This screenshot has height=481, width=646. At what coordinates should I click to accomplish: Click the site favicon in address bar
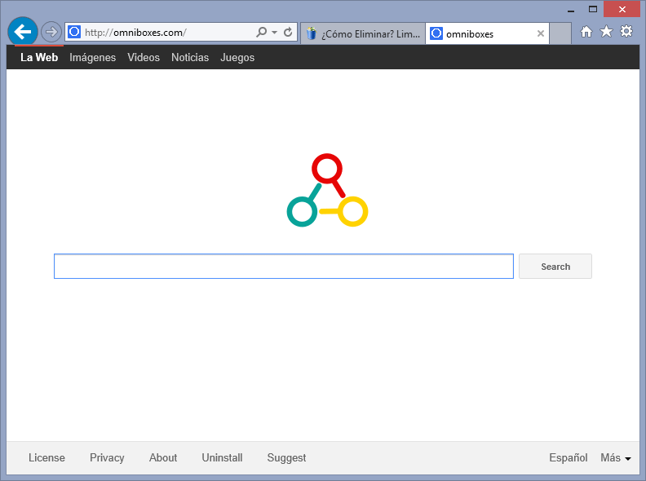(74, 32)
